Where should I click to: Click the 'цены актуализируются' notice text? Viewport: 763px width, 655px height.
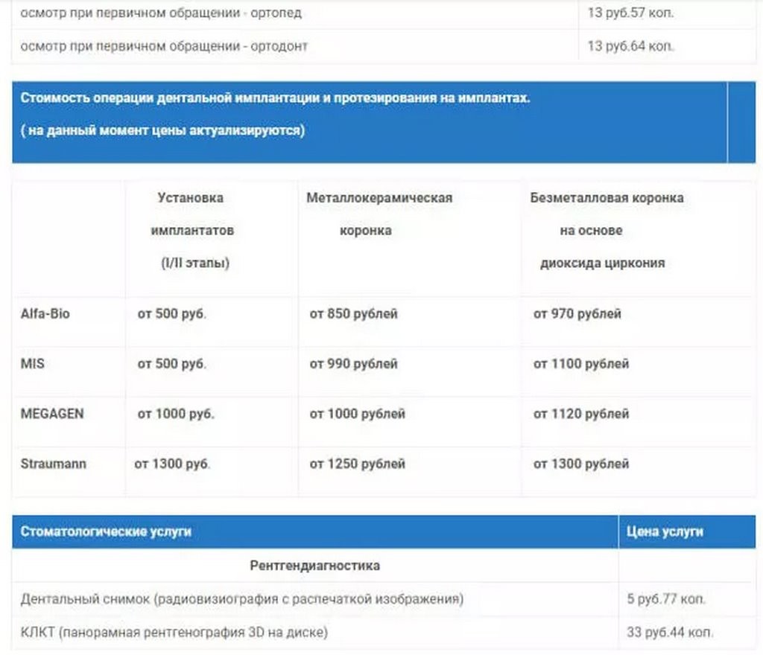[162, 130]
